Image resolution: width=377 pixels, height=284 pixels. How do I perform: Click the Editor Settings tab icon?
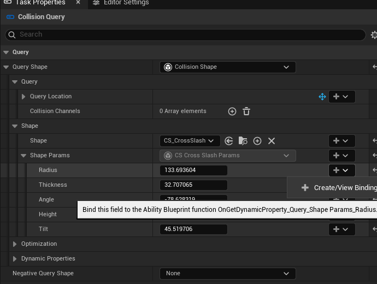96,3
